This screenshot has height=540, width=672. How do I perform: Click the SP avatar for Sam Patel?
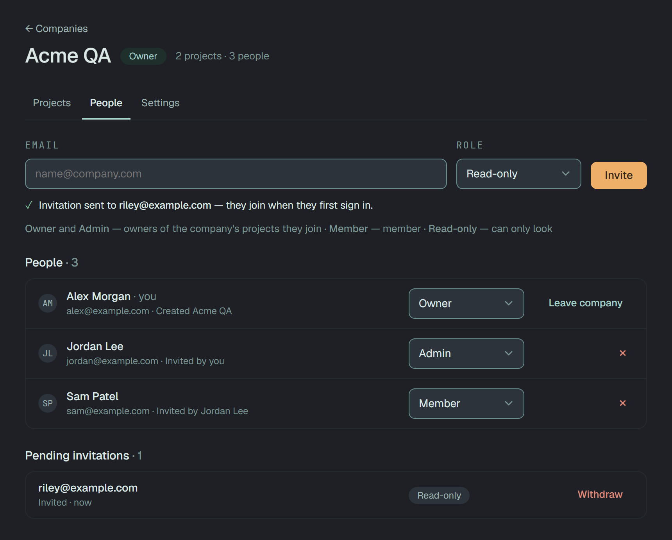point(48,403)
